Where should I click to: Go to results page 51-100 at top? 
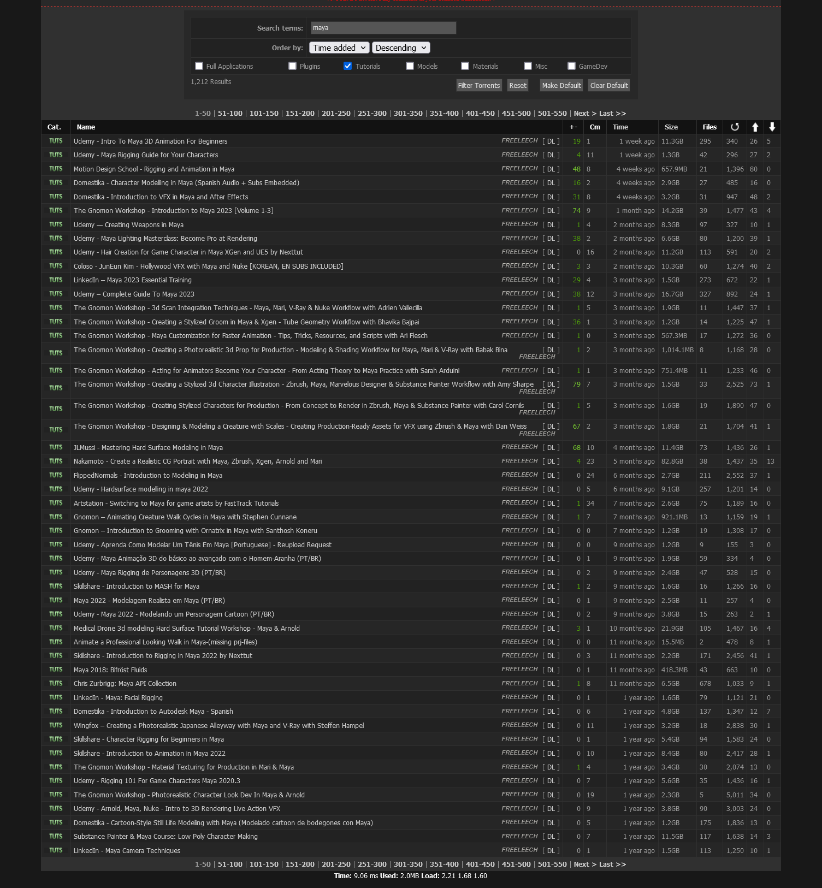coord(230,114)
